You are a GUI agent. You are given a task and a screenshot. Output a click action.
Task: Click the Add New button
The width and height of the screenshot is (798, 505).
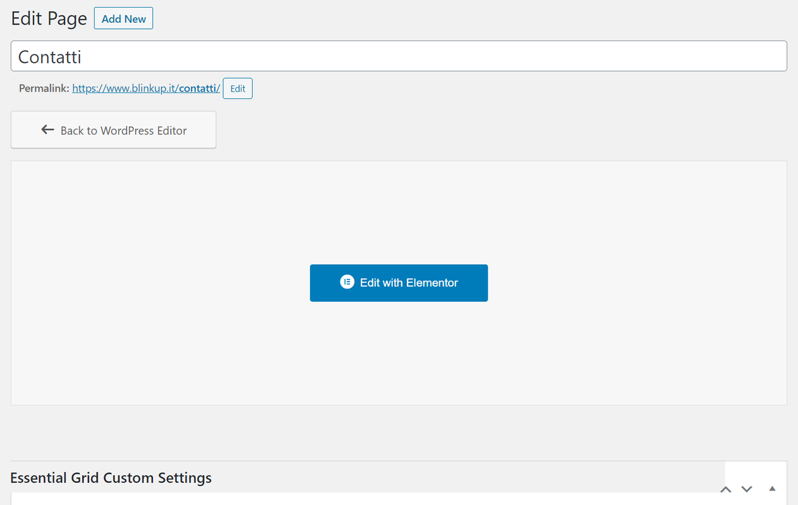123,18
